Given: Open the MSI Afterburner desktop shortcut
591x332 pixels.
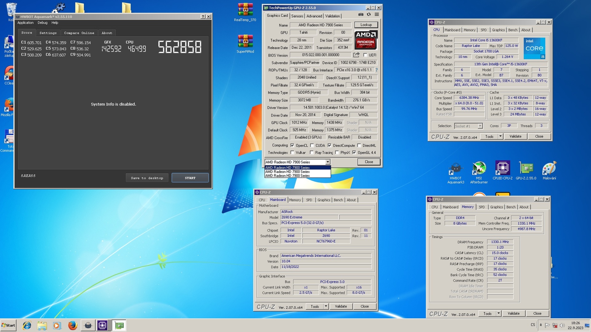Looking at the screenshot, I should click(479, 172).
